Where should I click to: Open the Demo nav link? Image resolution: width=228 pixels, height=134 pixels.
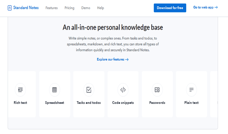pos(86,8)
